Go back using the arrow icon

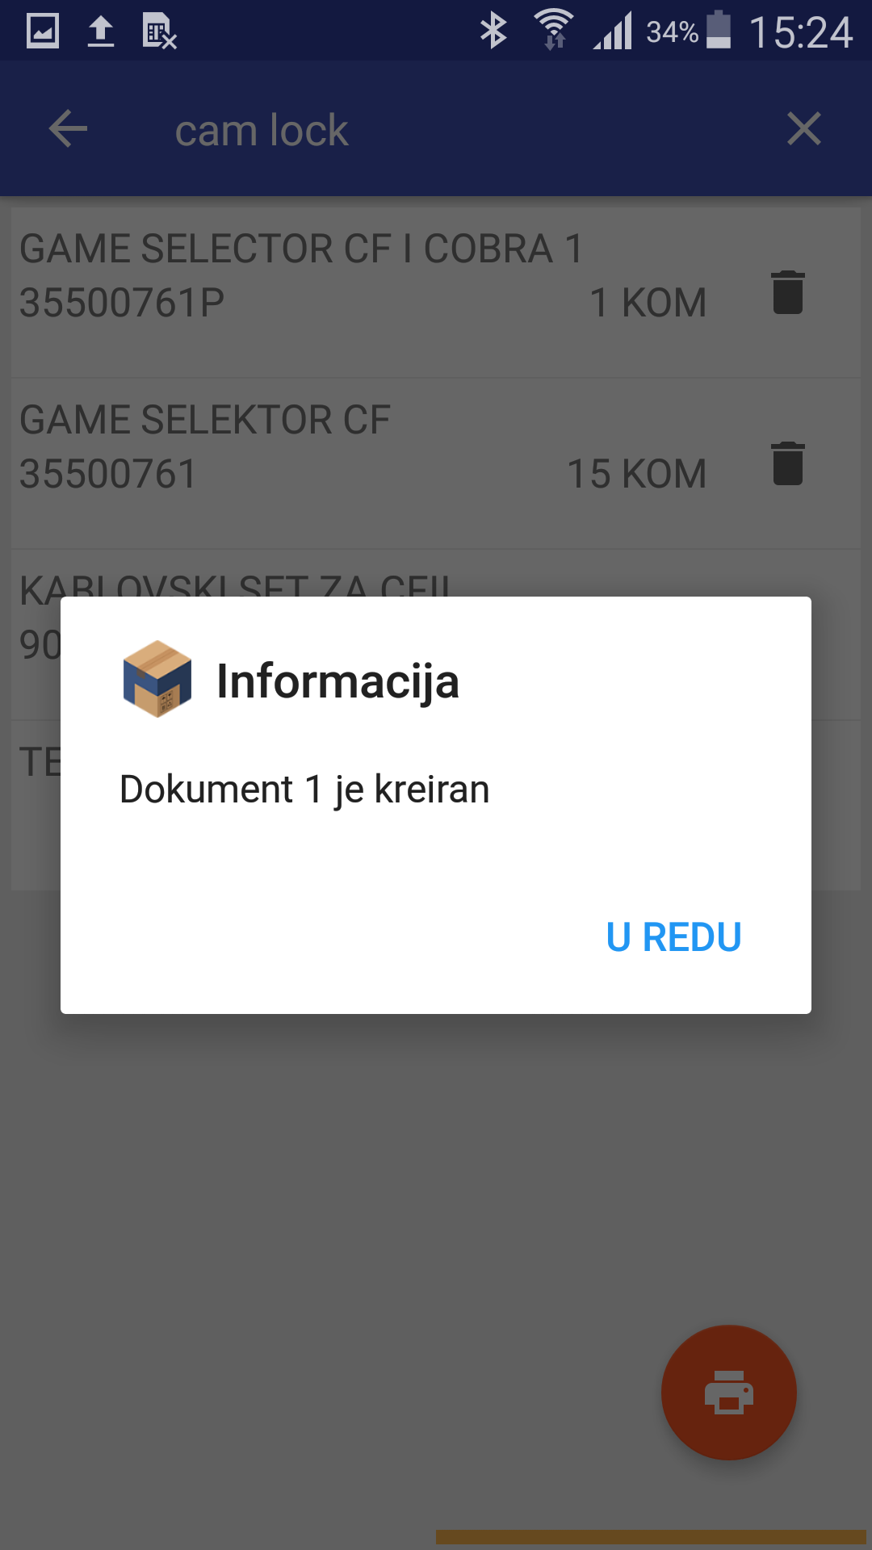pos(68,129)
